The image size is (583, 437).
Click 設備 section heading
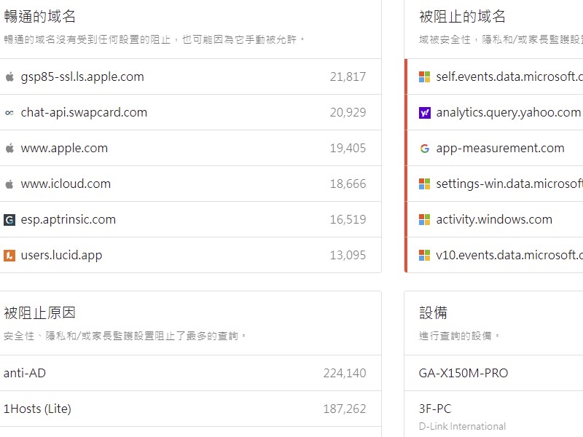(433, 313)
